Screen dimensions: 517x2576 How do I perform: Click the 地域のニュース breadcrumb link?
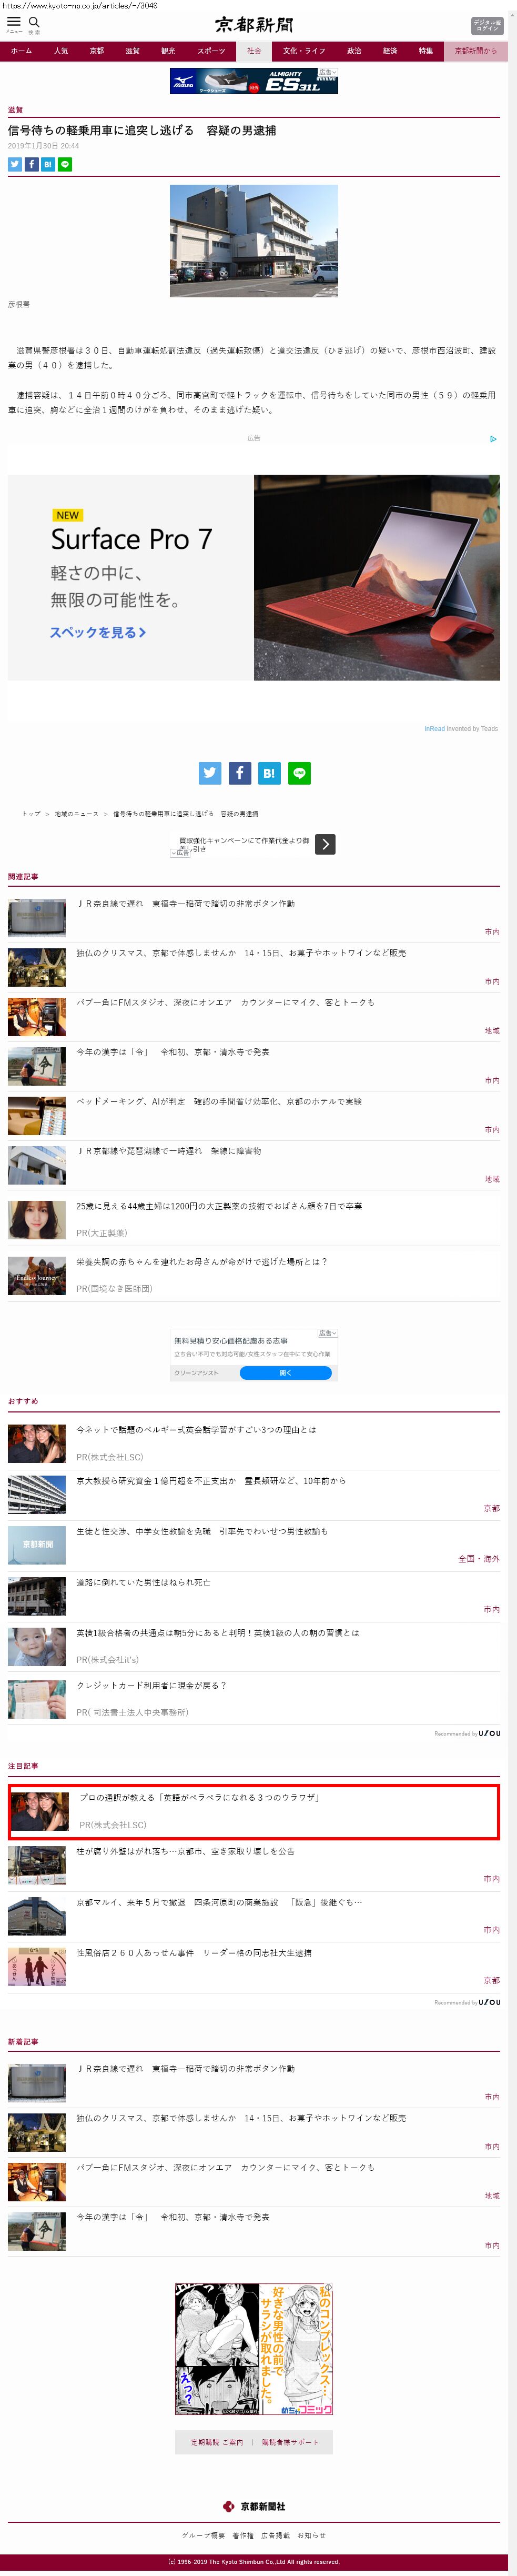coord(77,814)
